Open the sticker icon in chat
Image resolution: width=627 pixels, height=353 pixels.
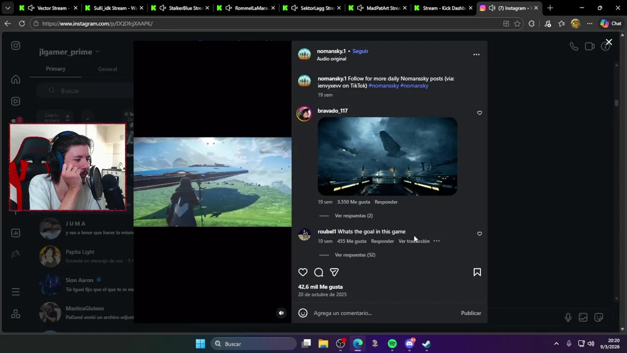(x=599, y=317)
